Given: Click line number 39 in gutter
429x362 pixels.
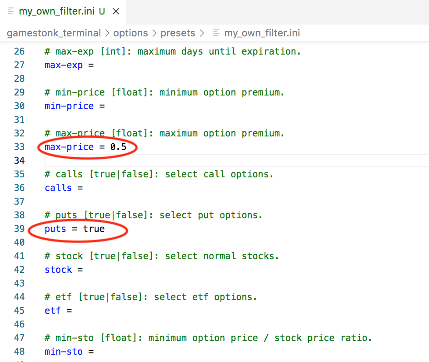Looking at the screenshot, I should 19,229.
